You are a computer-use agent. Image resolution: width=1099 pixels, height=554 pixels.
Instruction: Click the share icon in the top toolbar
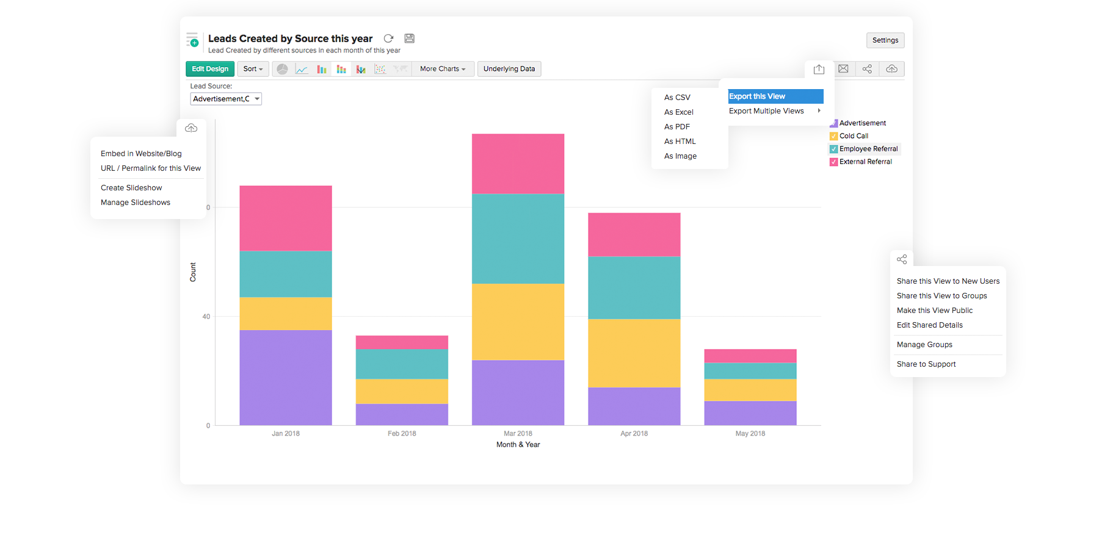click(867, 69)
